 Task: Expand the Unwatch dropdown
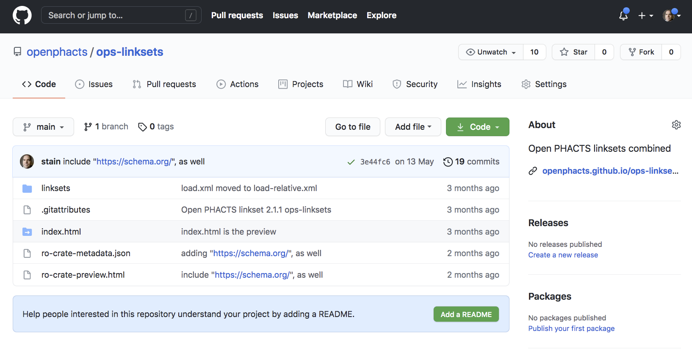491,52
